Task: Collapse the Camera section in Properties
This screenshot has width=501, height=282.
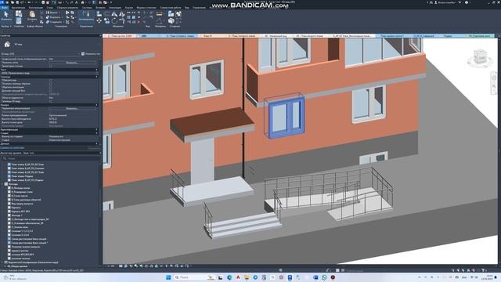Action: point(96,104)
